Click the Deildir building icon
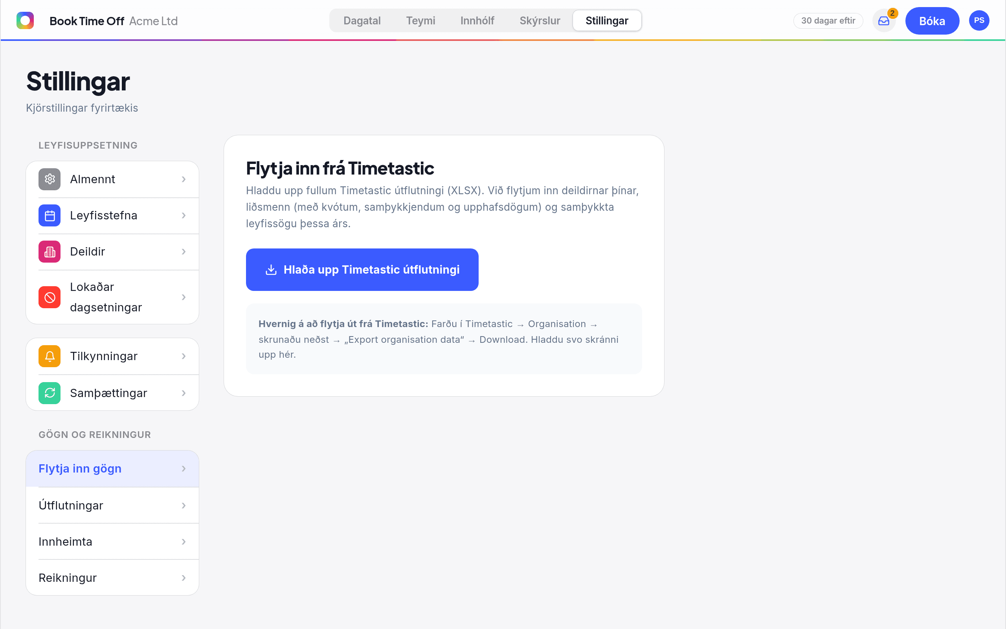 pyautogui.click(x=50, y=252)
